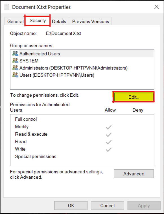Click the Edit... button
The height and width of the screenshot is (214, 164).
(134, 97)
